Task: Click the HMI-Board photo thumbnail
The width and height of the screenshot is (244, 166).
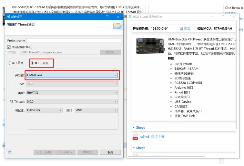Action: pos(150,46)
